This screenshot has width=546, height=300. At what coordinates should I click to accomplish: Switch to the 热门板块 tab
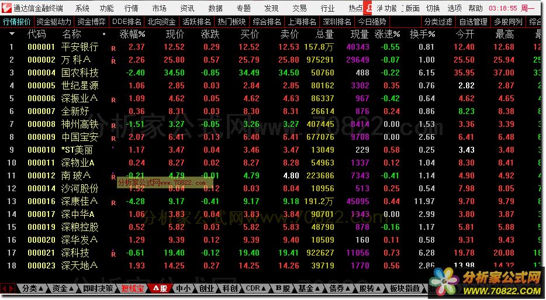pos(231,22)
